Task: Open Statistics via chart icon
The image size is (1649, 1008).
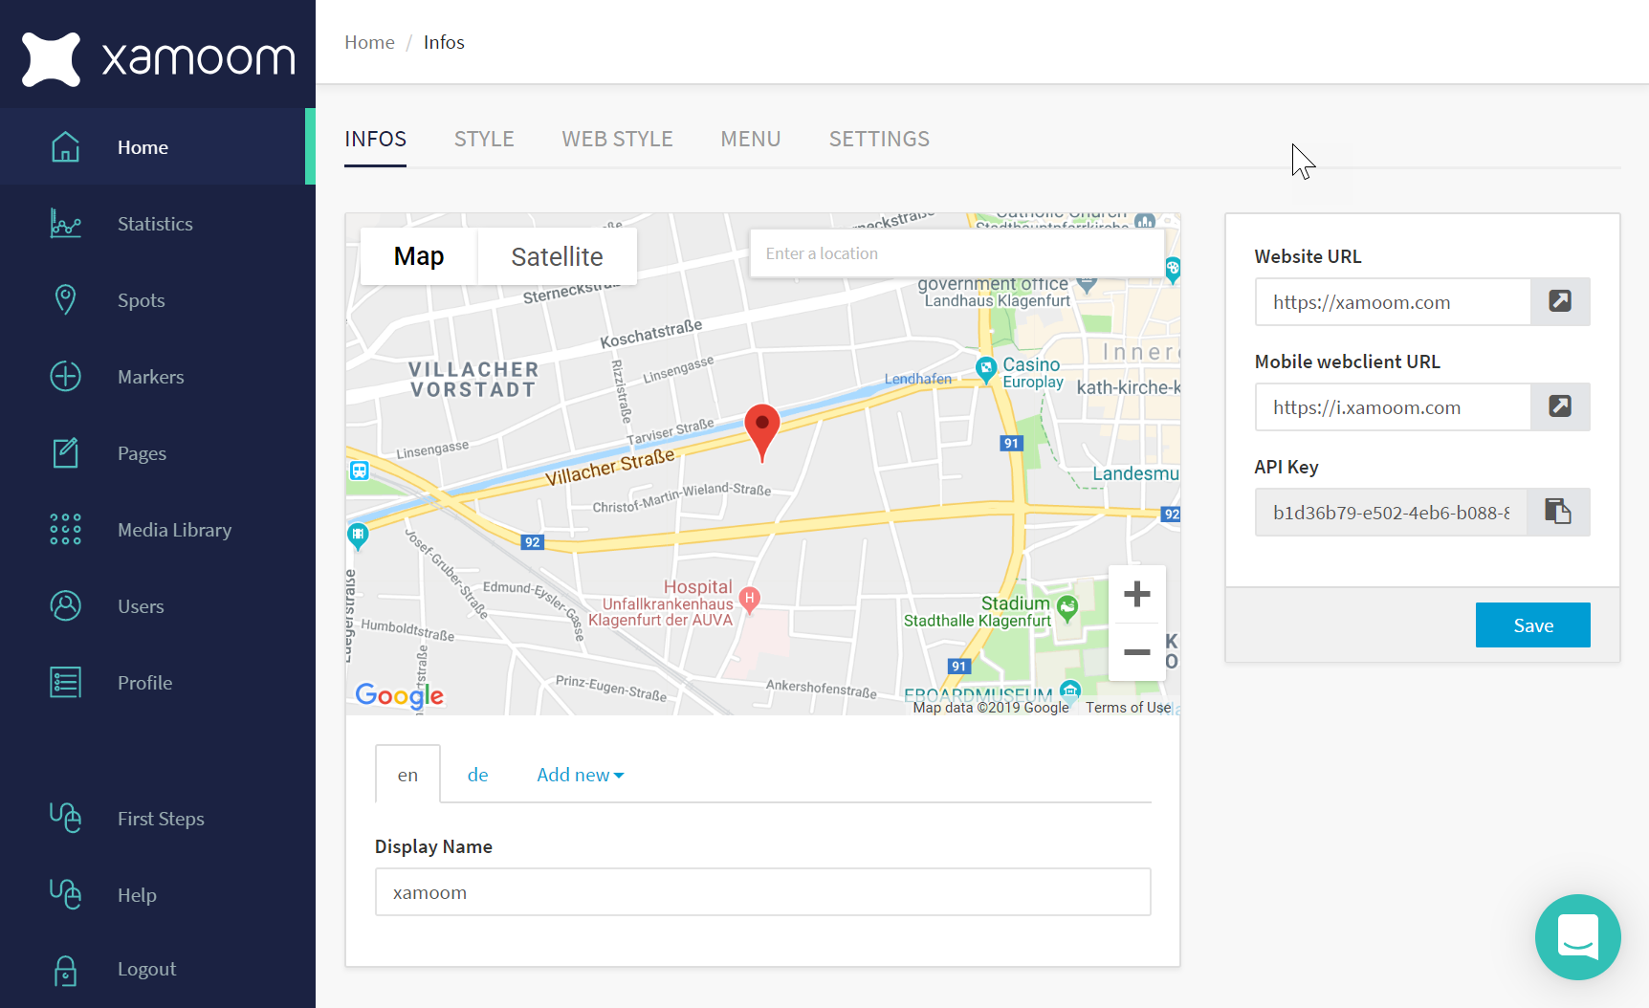Action: [x=65, y=223]
